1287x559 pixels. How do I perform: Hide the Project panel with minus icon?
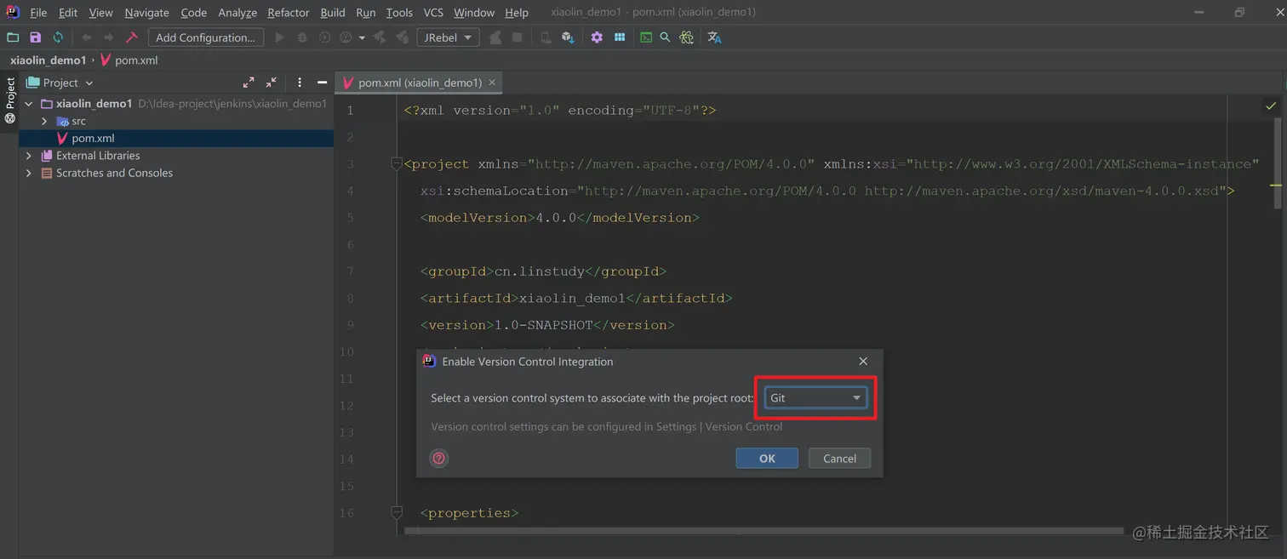coord(322,83)
